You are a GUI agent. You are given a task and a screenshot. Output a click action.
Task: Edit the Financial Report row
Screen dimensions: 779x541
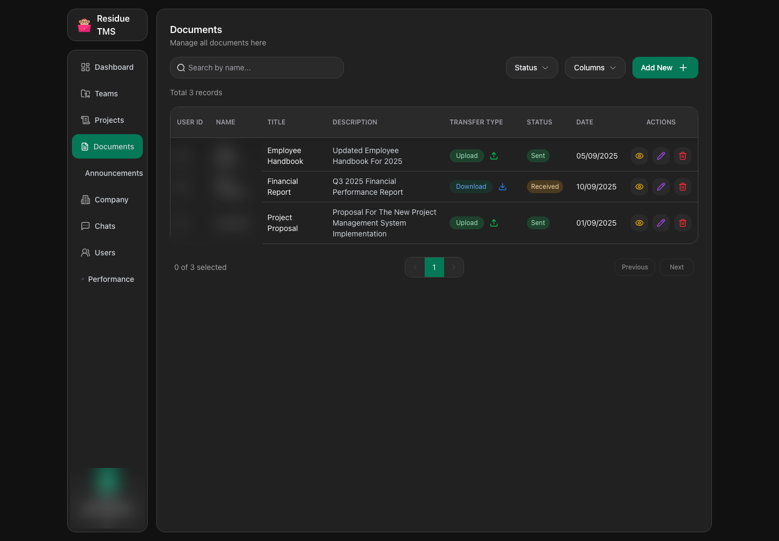click(661, 187)
